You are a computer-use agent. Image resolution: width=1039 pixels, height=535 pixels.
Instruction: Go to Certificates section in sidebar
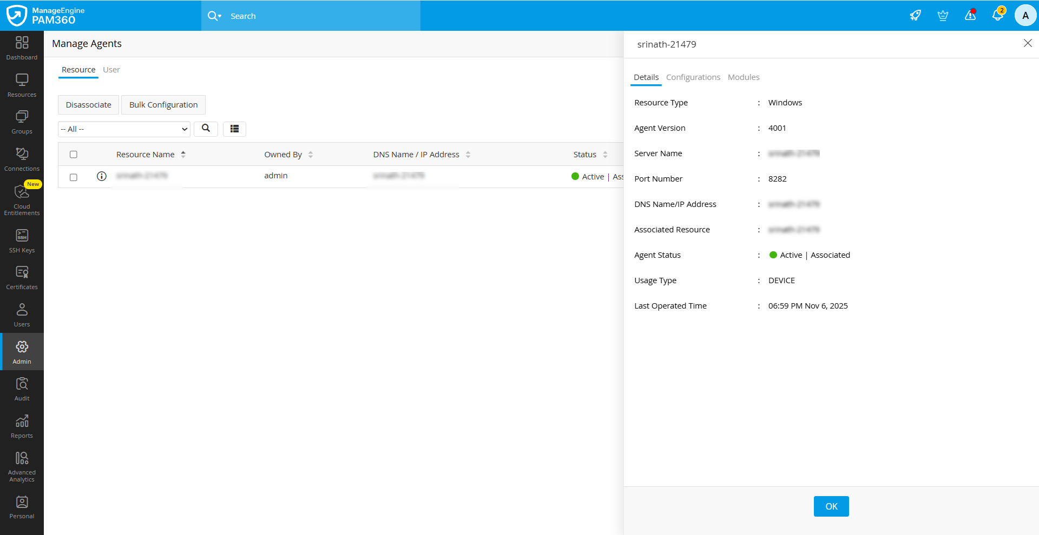[x=22, y=278]
